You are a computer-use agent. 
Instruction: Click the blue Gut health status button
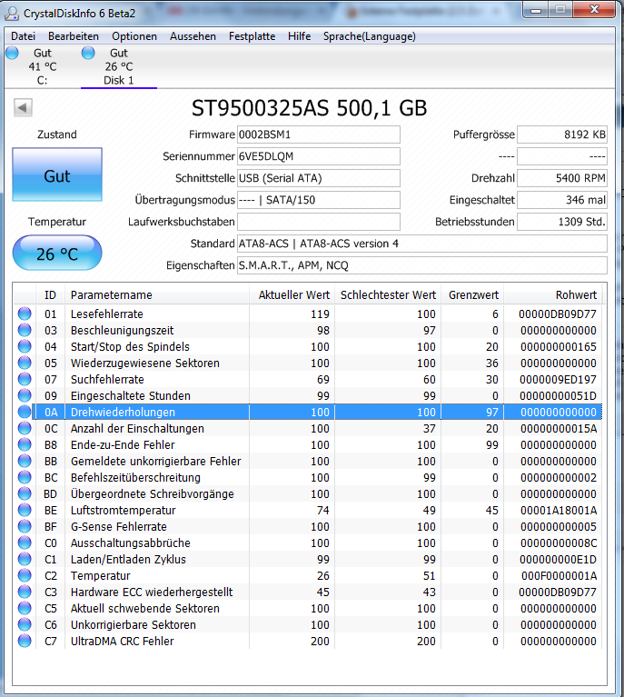tap(57, 174)
